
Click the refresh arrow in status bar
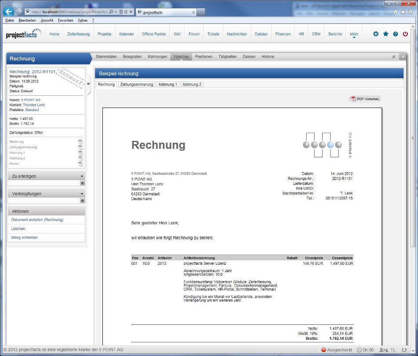[x=404, y=350]
